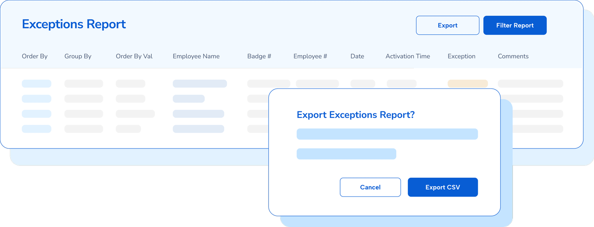The image size is (594, 227).
Task: Select the Exception column header
Action: click(x=461, y=56)
